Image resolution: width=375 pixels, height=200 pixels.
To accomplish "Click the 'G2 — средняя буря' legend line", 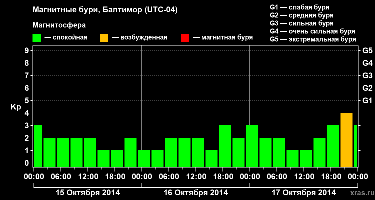I will click(301, 15).
